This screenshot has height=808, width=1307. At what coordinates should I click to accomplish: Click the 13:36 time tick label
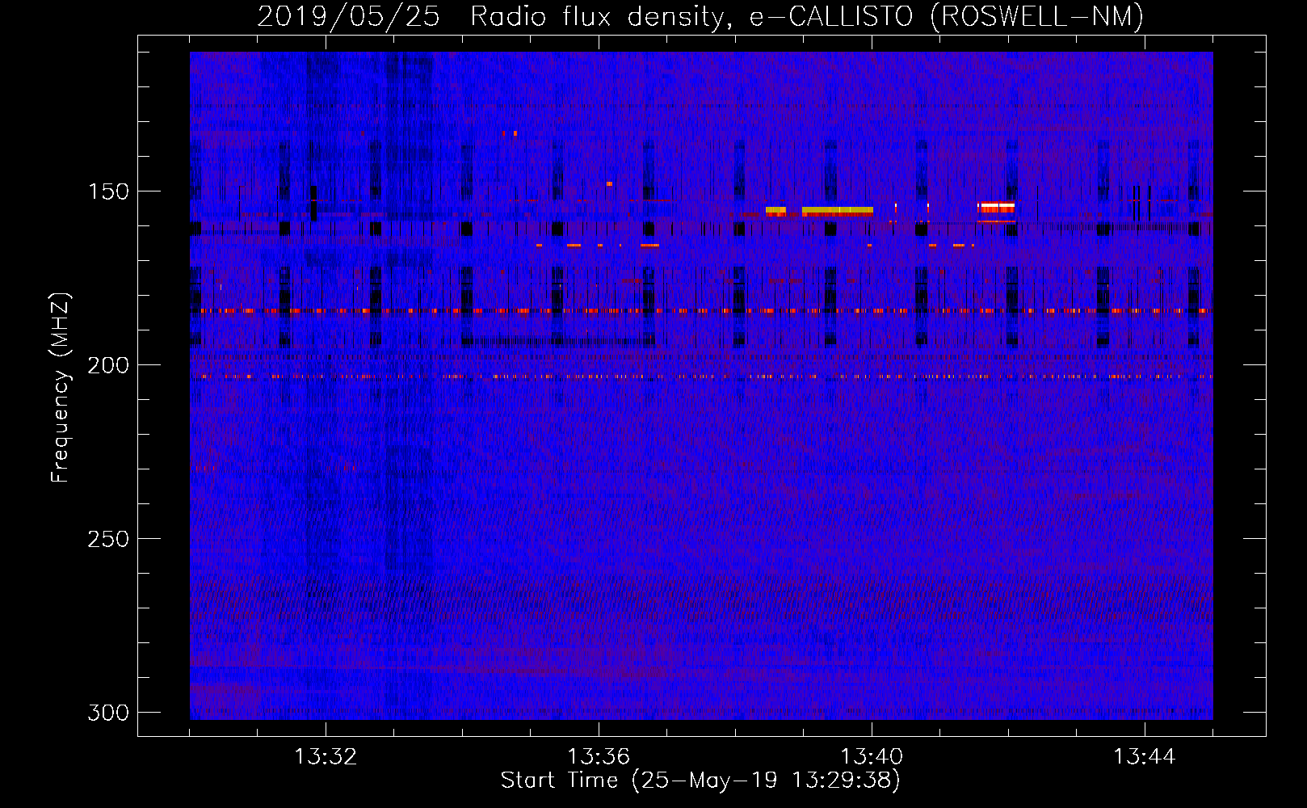[x=599, y=757]
